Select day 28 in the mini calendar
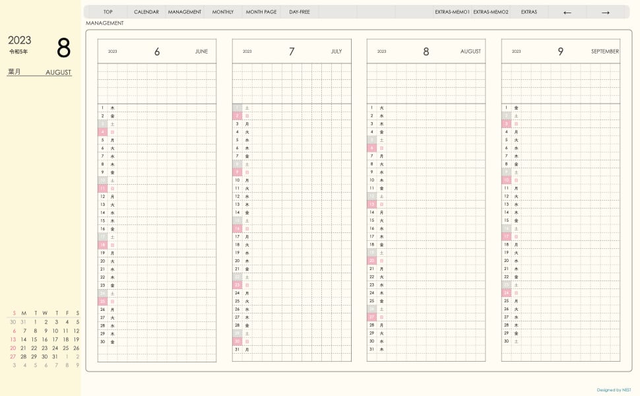 [23, 356]
